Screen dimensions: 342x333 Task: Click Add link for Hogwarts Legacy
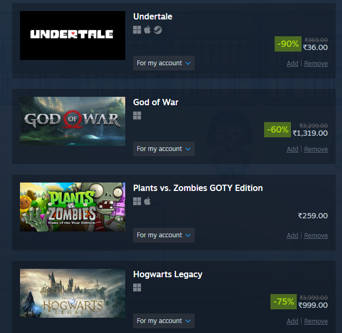[x=292, y=321]
